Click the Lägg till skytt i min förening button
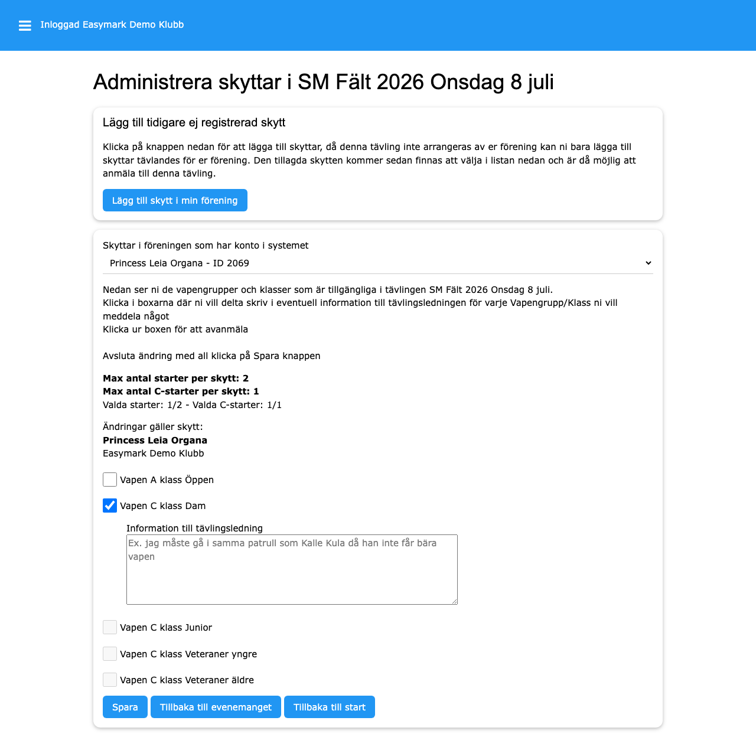The image size is (756, 737). [175, 200]
